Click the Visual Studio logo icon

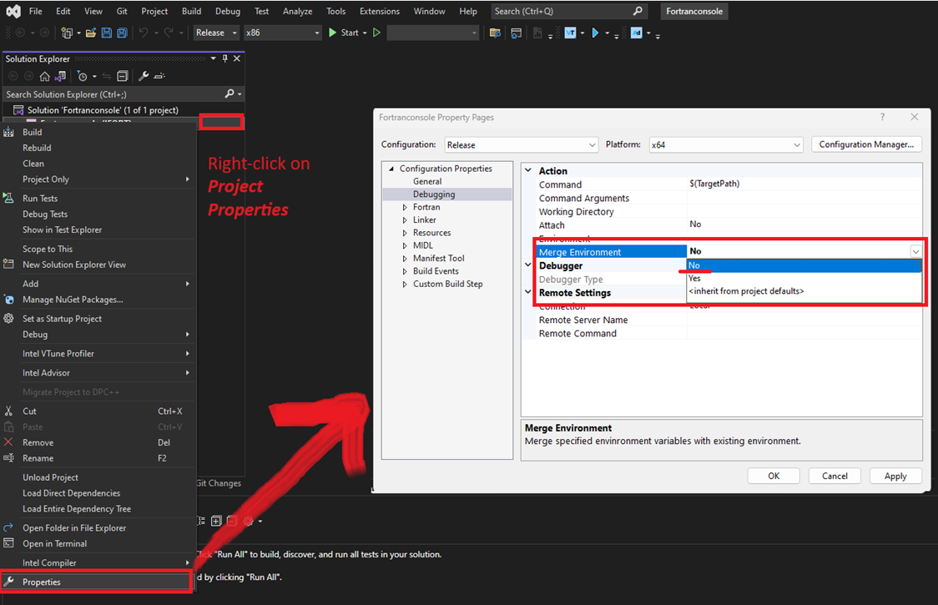pyautogui.click(x=12, y=12)
